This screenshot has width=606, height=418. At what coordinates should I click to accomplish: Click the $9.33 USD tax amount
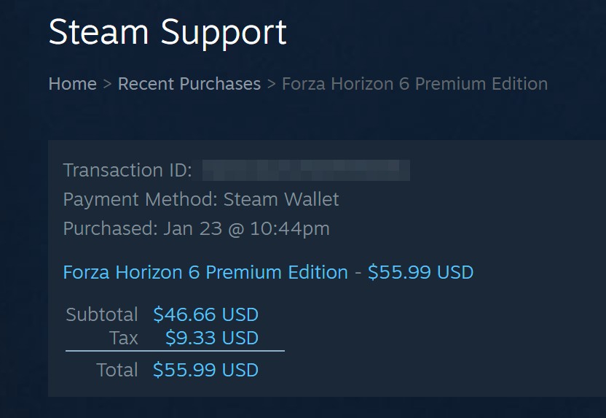pyautogui.click(x=211, y=338)
